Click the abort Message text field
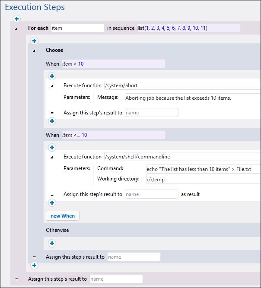Viewport: 261px width, 288px height. [x=192, y=98]
